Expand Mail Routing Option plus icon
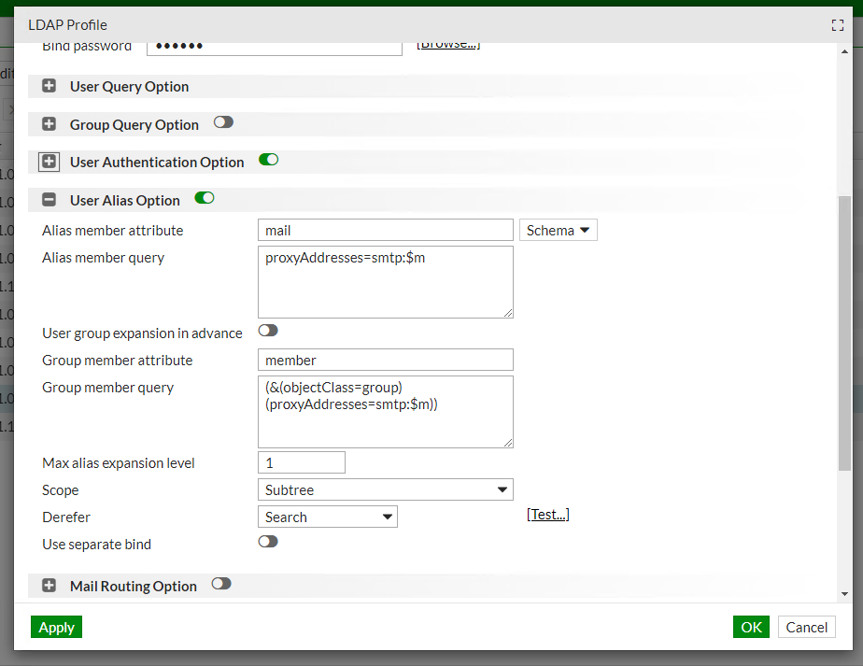 [x=50, y=586]
